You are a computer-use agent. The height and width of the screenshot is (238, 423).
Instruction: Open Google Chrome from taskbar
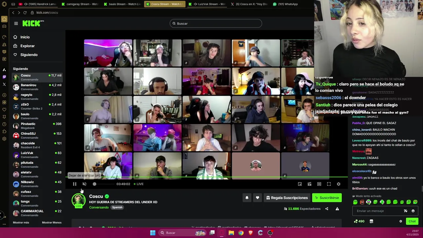(241, 233)
